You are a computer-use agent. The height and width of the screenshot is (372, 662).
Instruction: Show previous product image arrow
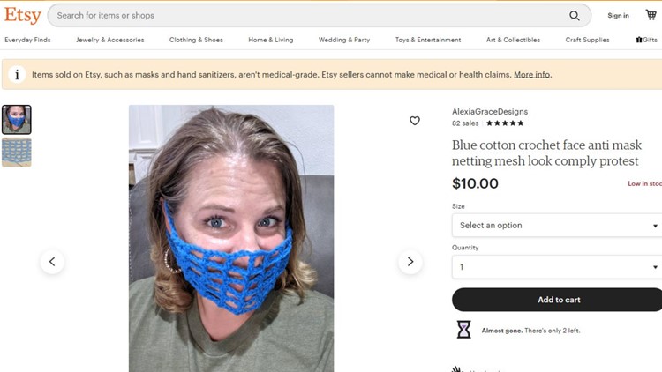coord(52,262)
